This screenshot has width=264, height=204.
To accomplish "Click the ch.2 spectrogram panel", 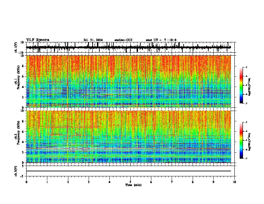I will pyautogui.click(x=128, y=137).
